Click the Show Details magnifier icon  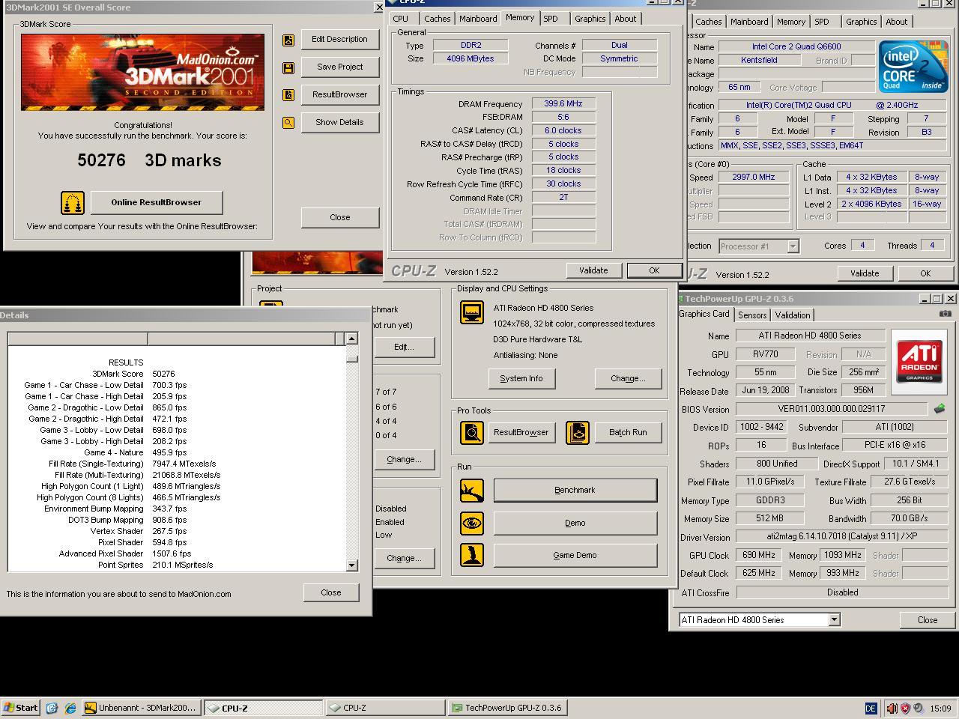point(288,123)
